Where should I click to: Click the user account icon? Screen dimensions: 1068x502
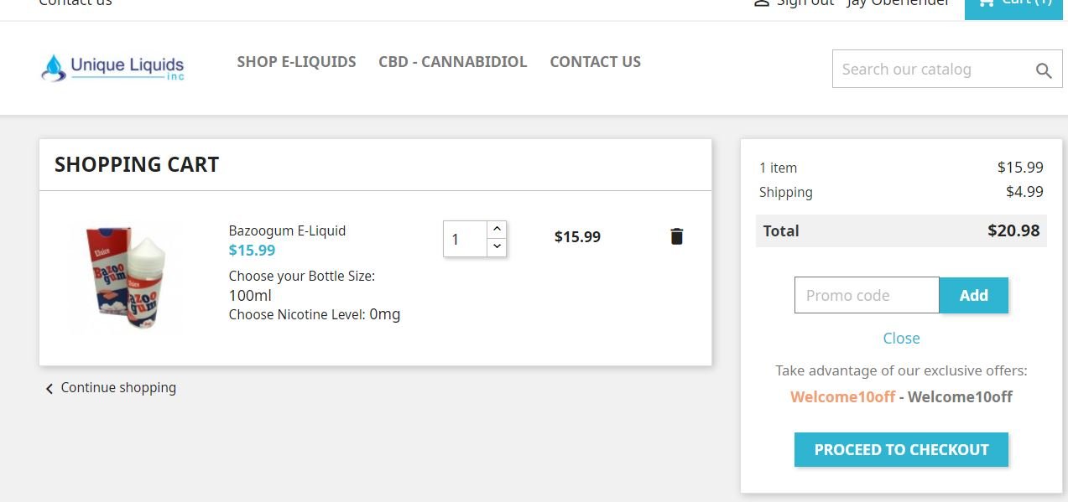point(762,3)
